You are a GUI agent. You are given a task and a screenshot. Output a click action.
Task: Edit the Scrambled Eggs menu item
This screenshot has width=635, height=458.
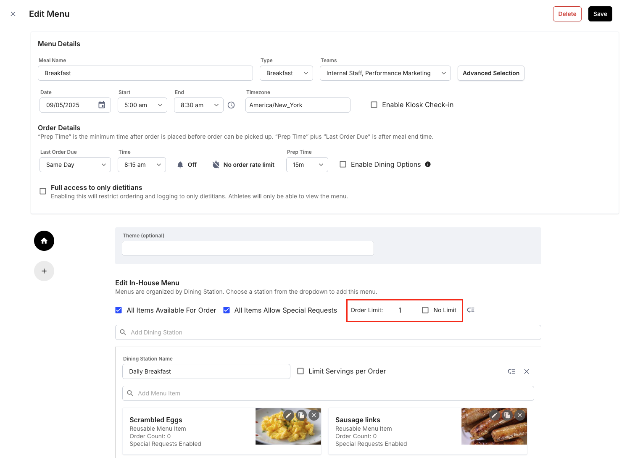coord(289,415)
